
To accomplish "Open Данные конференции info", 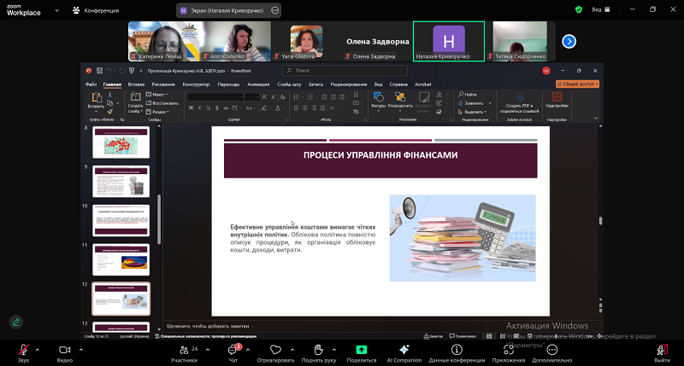I will pos(457,350).
